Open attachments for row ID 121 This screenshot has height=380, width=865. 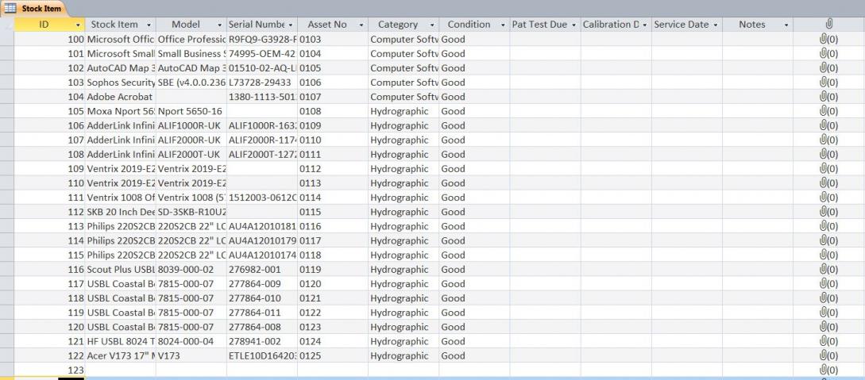(828, 341)
